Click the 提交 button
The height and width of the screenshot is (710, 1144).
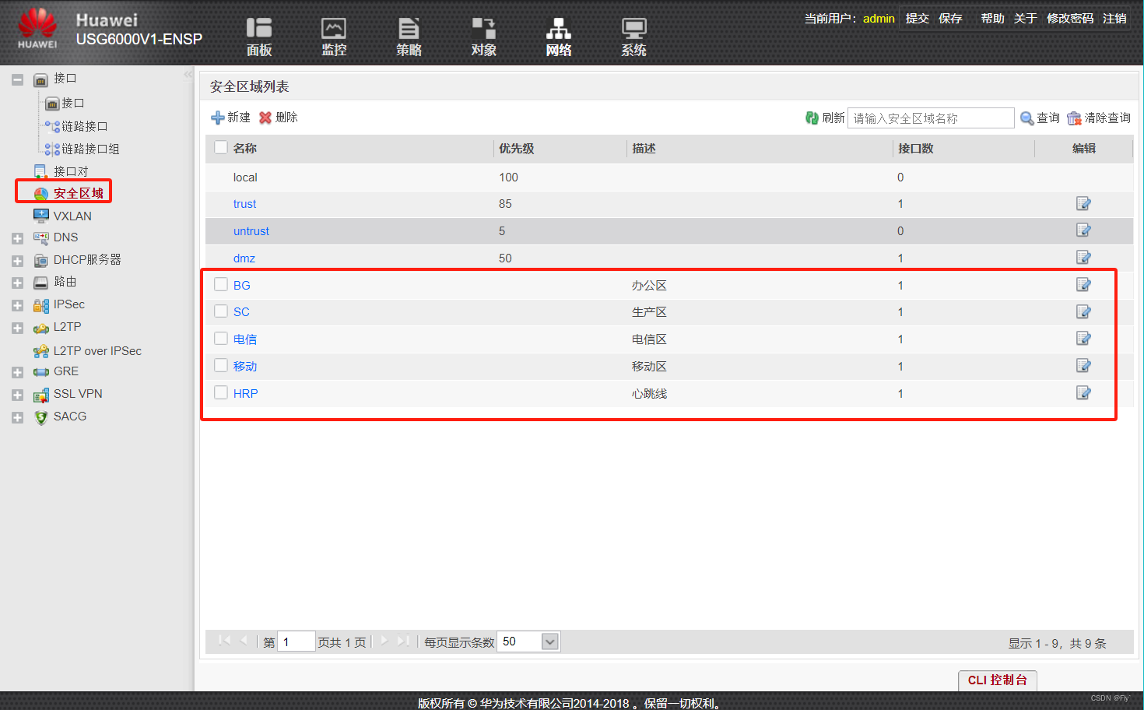tap(917, 18)
